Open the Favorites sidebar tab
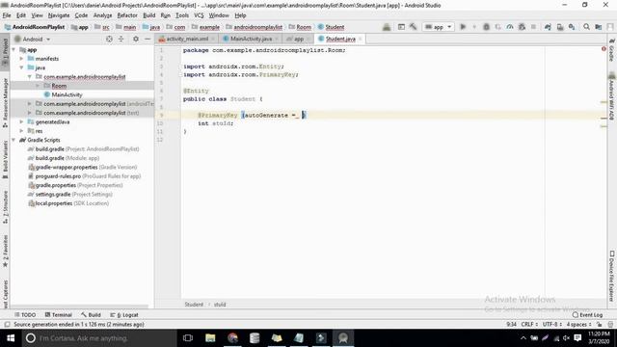Screen dimensions: 617x347 pyautogui.click(x=5, y=251)
